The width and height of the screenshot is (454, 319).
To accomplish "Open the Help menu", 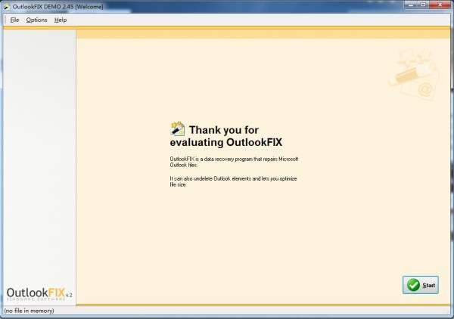I will click(61, 20).
